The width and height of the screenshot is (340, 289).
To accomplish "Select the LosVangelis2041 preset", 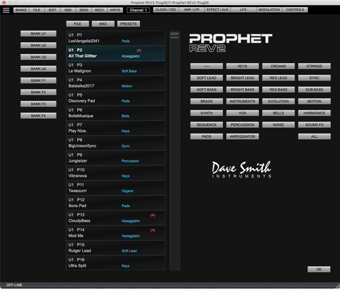I will (x=116, y=38).
